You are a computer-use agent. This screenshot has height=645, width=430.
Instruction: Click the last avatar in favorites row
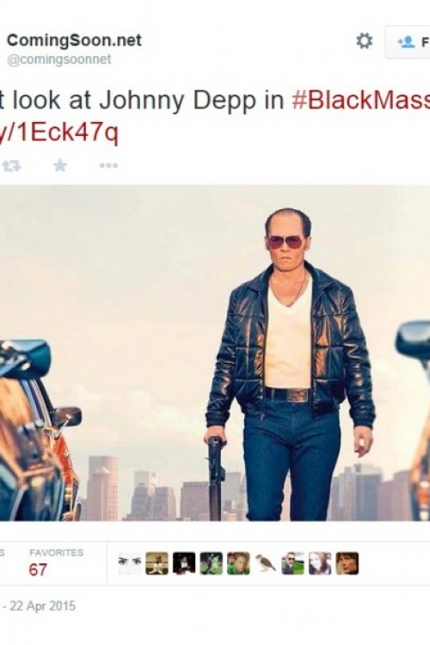(x=347, y=563)
